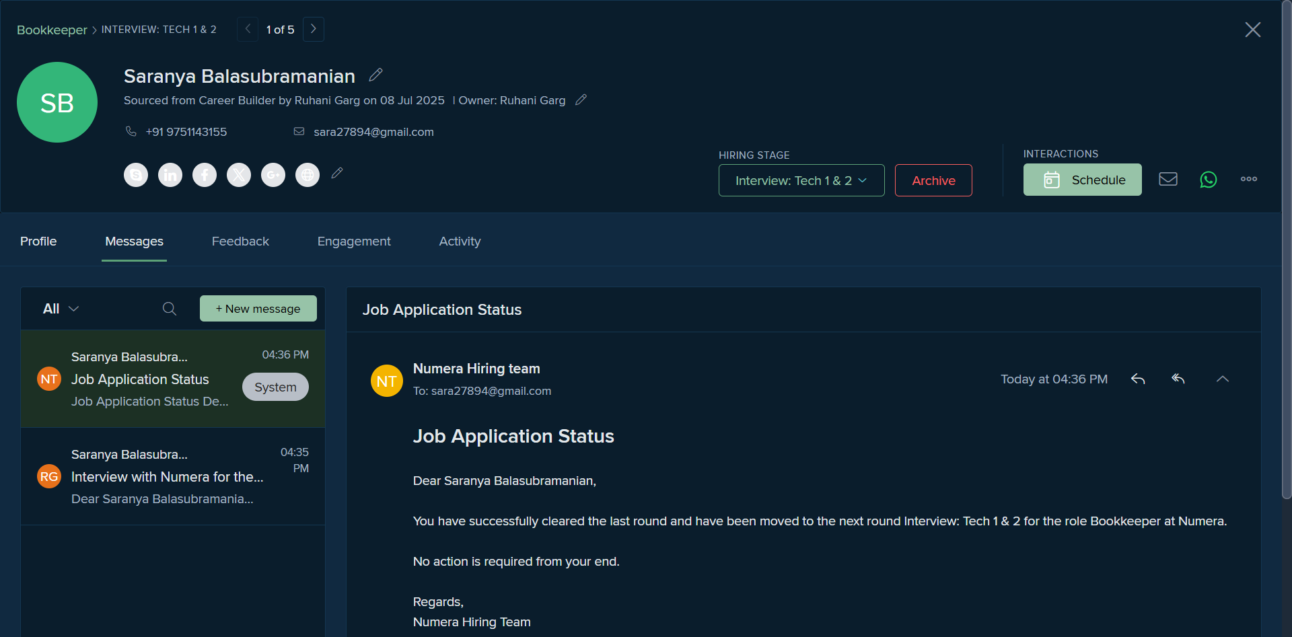Open more interactions three-dot menu
Viewport: 1292px width, 637px height.
pos(1249,179)
